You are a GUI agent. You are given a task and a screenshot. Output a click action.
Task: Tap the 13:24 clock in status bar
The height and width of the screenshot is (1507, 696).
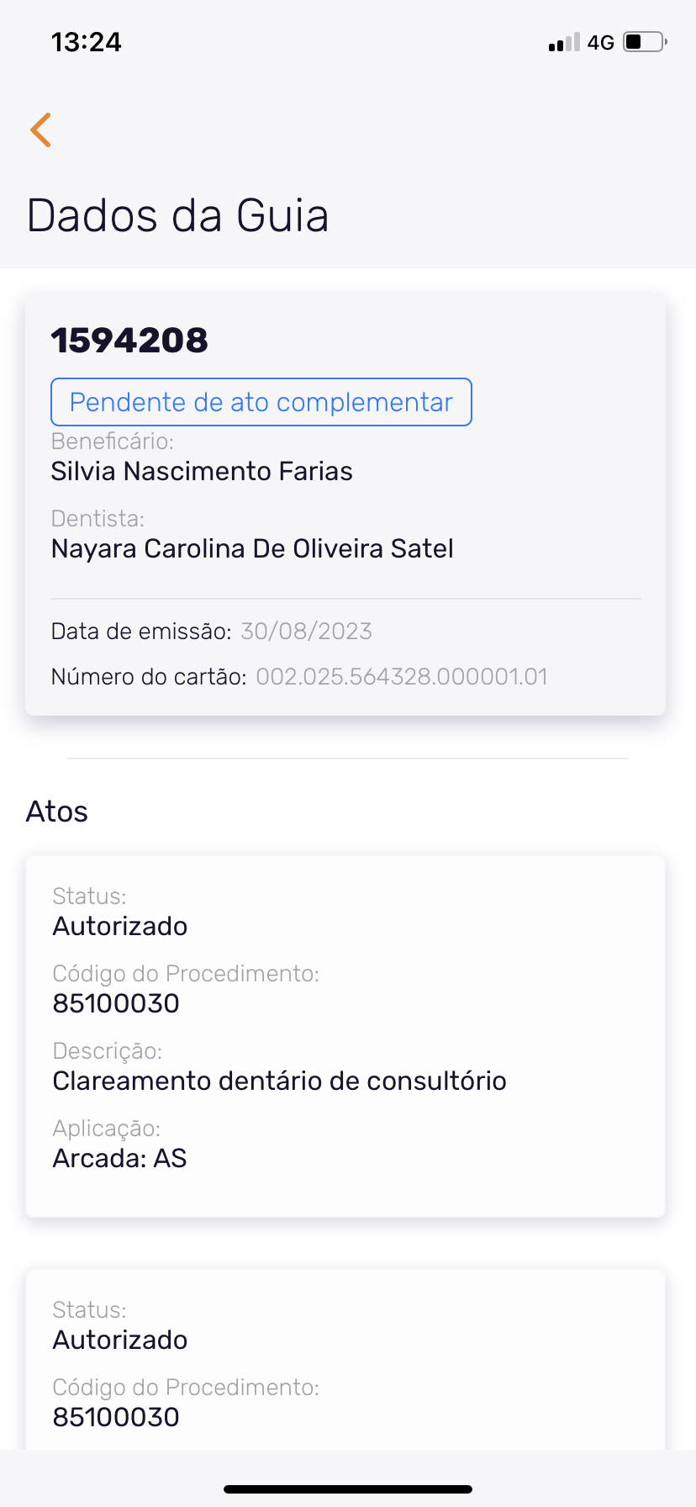[87, 42]
